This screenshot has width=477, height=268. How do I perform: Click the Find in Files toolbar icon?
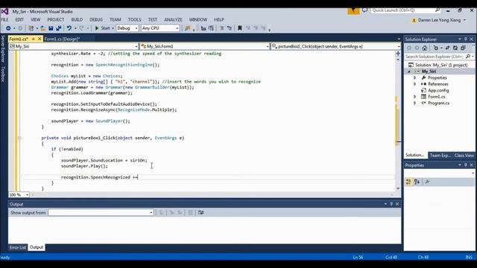(x=187, y=28)
